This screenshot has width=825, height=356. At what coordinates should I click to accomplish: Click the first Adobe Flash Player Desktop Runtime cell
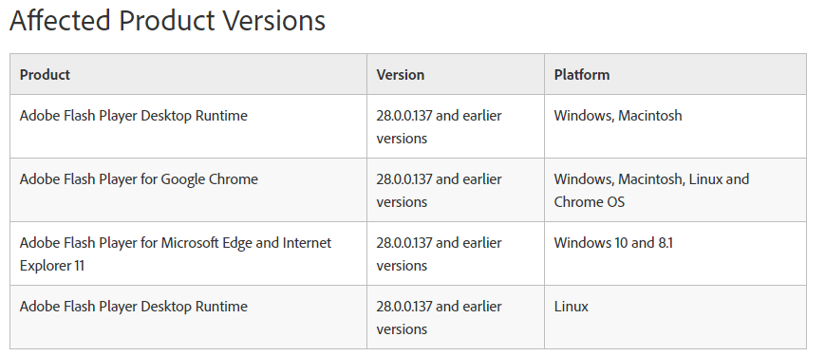[188, 126]
